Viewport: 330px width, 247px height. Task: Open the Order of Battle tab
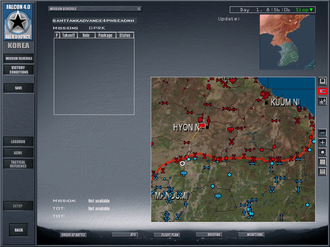(x=73, y=235)
